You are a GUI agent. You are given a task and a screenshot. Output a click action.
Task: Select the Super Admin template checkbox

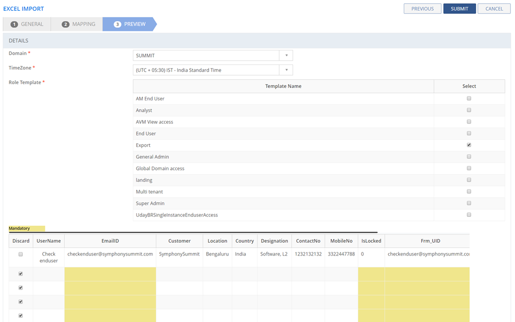[x=469, y=203]
